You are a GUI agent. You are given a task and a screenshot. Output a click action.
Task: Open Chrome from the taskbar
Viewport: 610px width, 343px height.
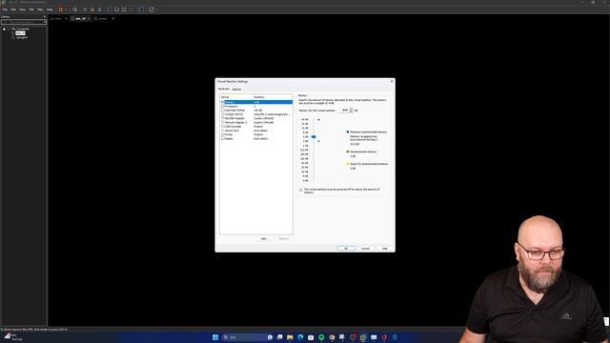point(332,337)
